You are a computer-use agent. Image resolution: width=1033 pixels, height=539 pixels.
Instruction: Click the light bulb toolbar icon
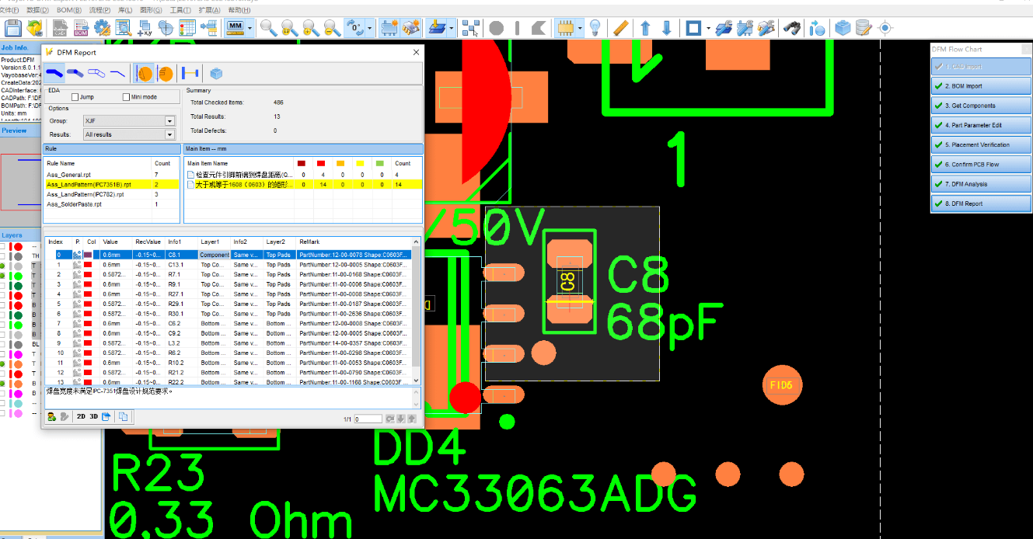tap(595, 29)
